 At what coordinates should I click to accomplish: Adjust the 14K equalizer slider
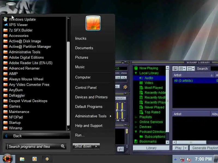pos(117,110)
